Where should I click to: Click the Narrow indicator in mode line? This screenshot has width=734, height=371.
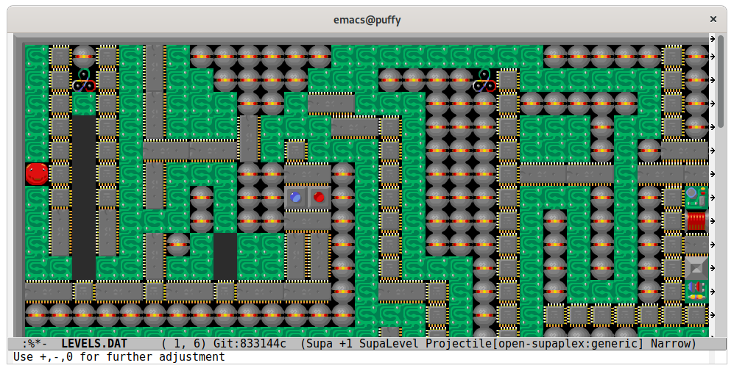pyautogui.click(x=671, y=344)
